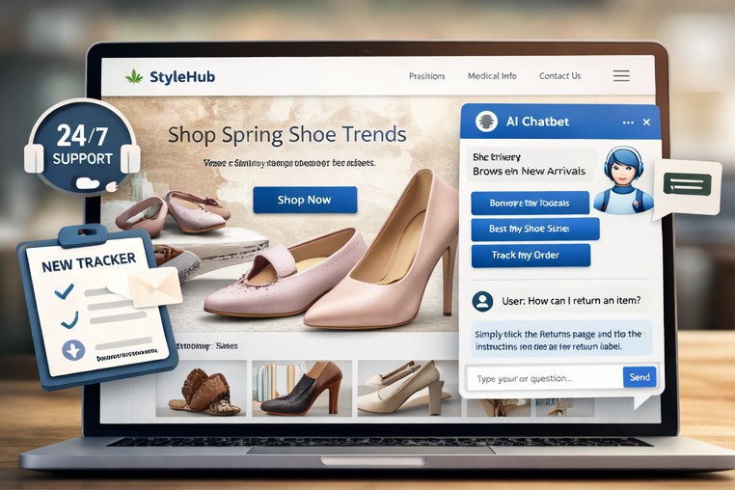Click the user avatar icon in chat
This screenshot has width=735, height=490.
click(x=483, y=300)
